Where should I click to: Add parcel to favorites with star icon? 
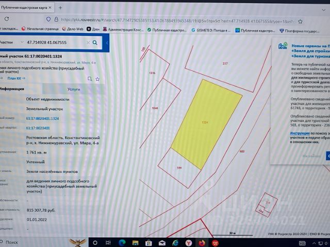coord(97,79)
